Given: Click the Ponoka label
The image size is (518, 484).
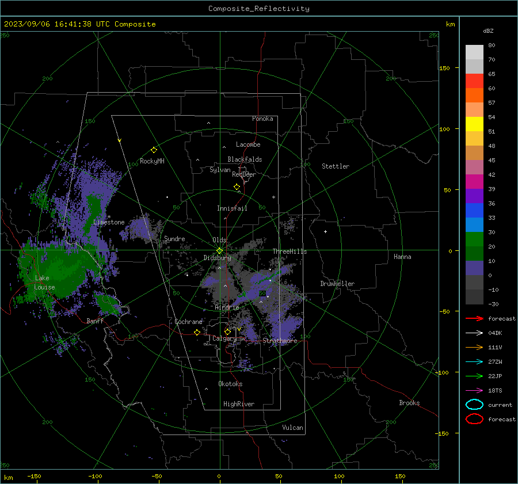Looking at the screenshot, I should tap(262, 119).
